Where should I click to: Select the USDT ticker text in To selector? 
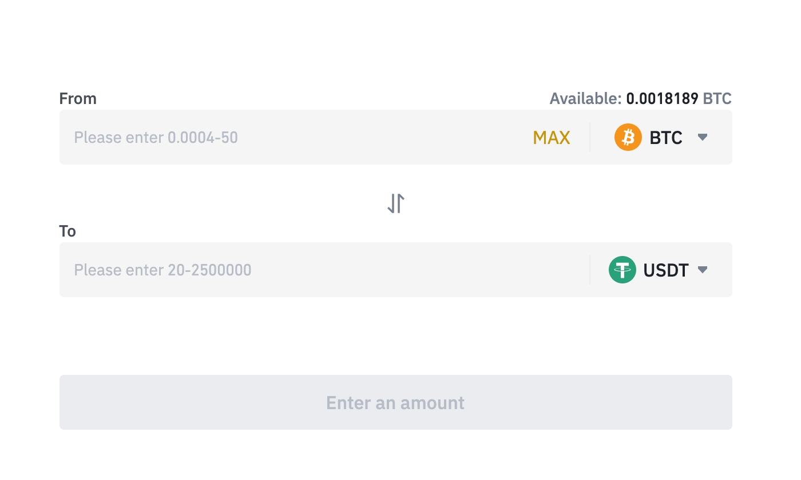point(666,270)
